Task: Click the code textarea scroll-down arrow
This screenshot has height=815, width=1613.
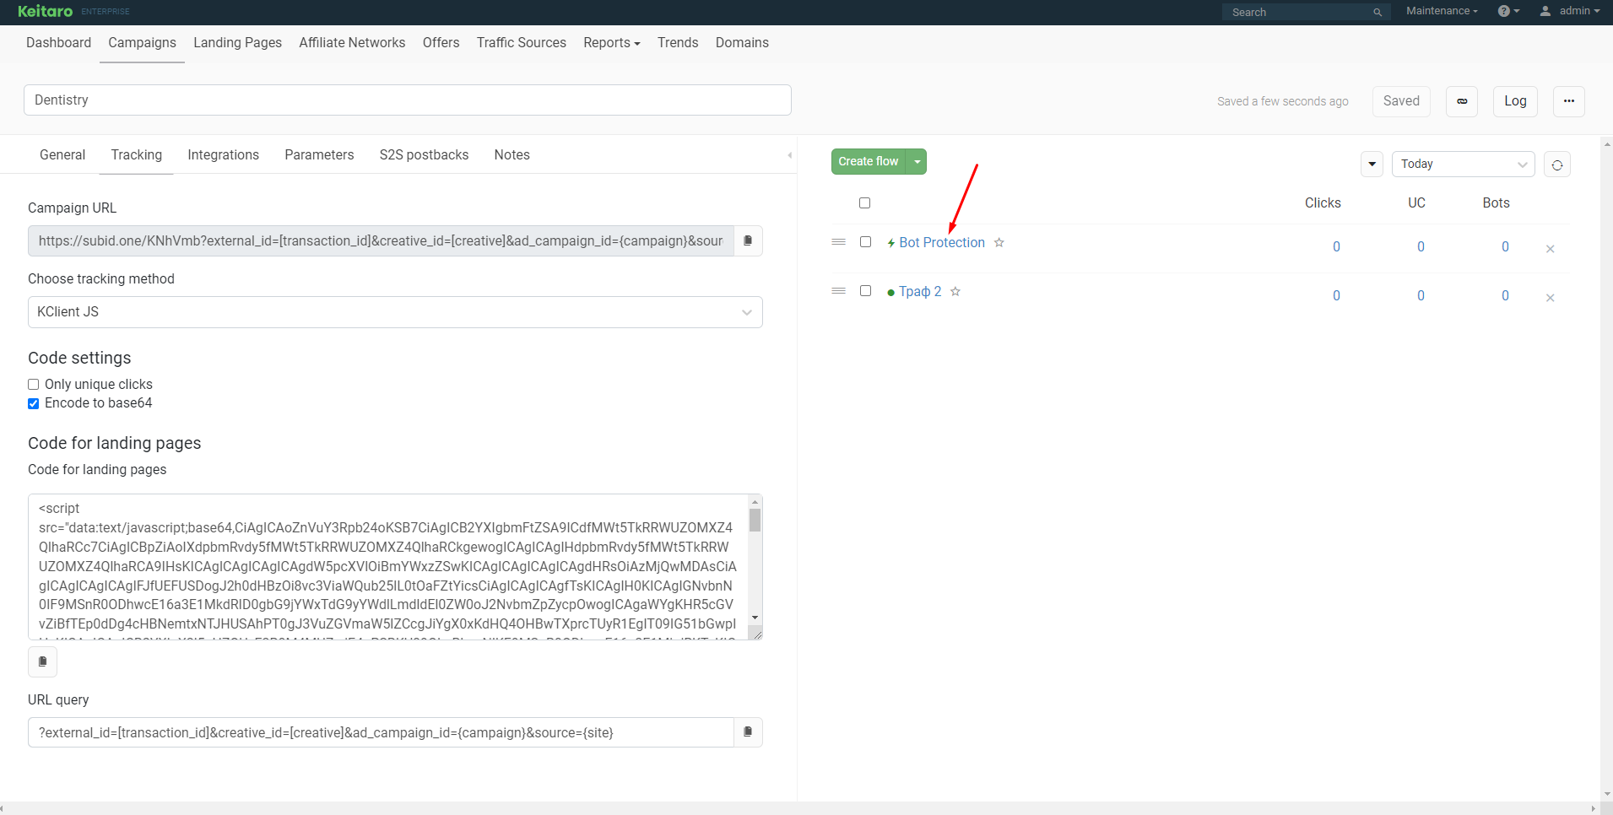Action: pyautogui.click(x=755, y=618)
